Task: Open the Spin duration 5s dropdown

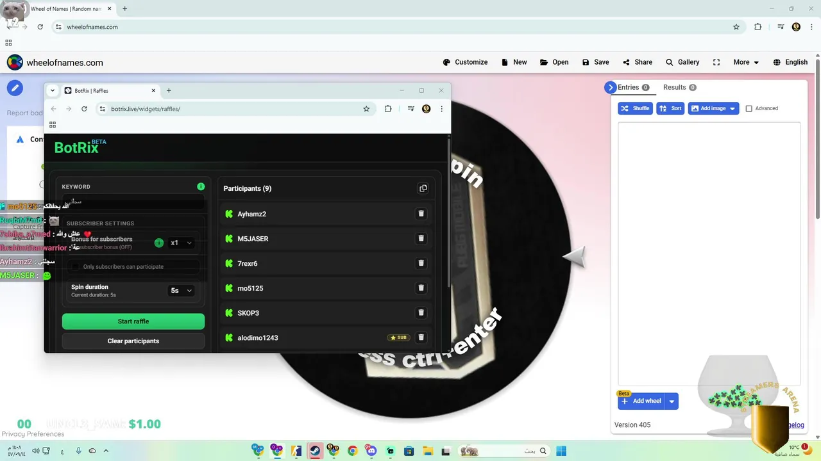Action: pos(181,291)
